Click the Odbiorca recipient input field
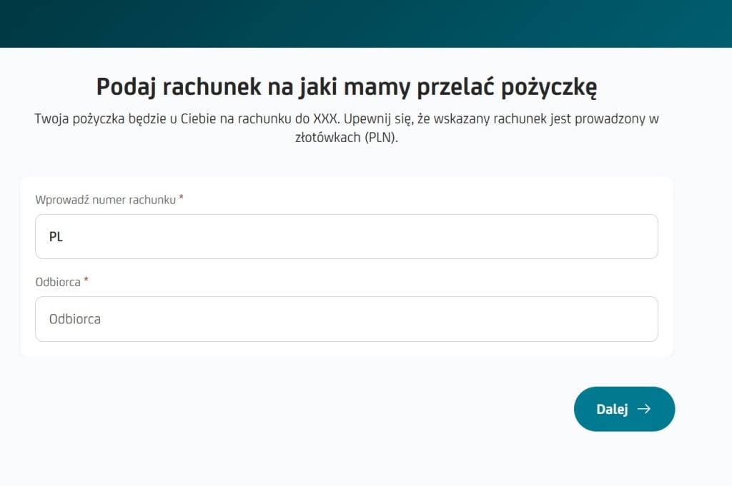This screenshot has width=732, height=486. pyautogui.click(x=347, y=319)
